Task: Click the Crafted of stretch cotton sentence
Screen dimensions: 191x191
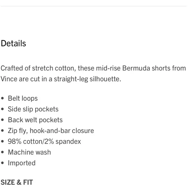Action: pyautogui.click(x=93, y=73)
